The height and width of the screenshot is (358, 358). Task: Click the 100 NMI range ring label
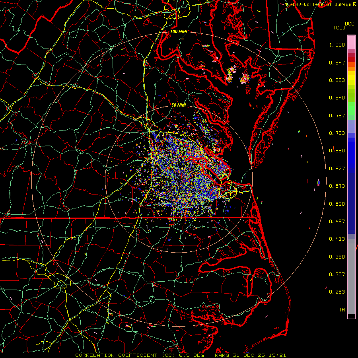point(179,31)
